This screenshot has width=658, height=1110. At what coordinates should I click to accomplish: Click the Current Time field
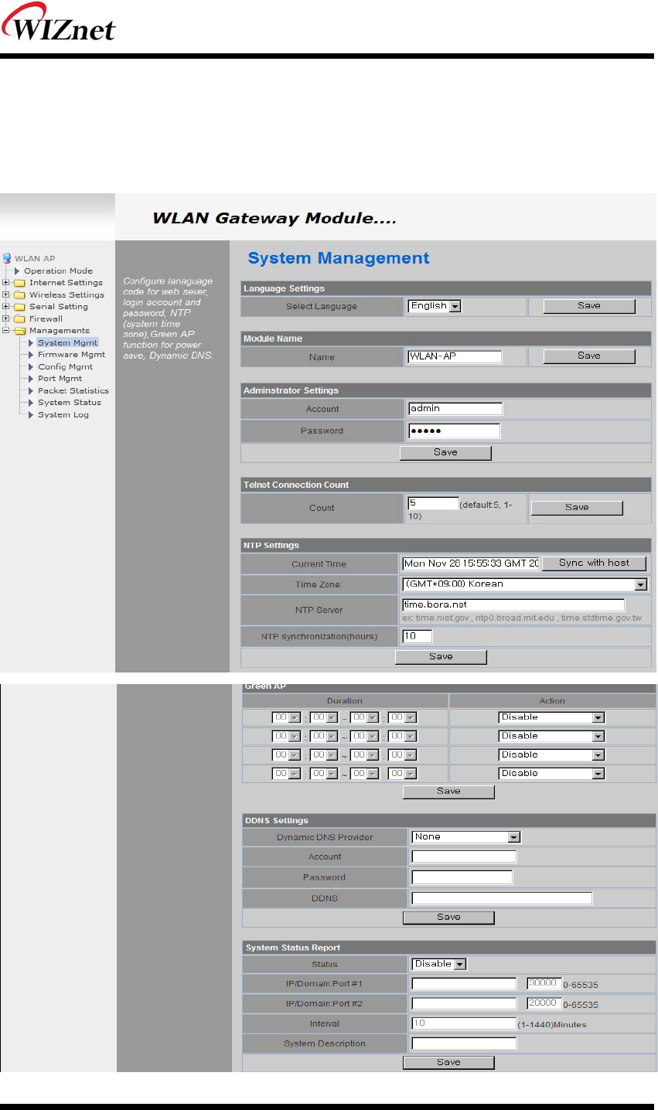coord(471,564)
